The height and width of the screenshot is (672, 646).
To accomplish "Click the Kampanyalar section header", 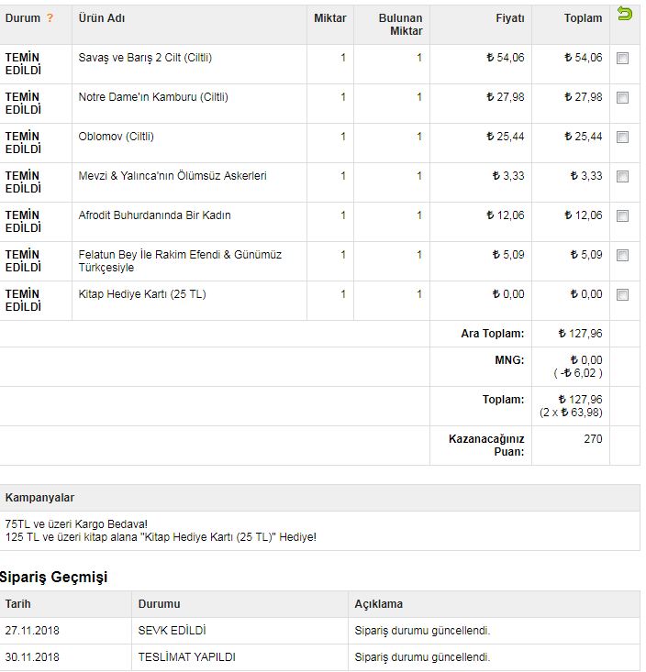I will (39, 498).
